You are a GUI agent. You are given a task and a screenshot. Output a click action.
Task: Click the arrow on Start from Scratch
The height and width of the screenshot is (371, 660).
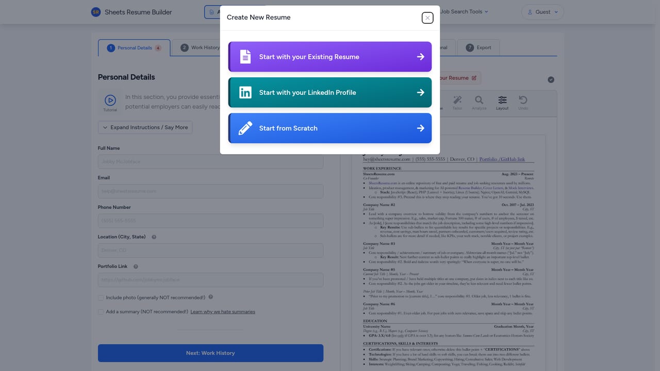(x=421, y=128)
